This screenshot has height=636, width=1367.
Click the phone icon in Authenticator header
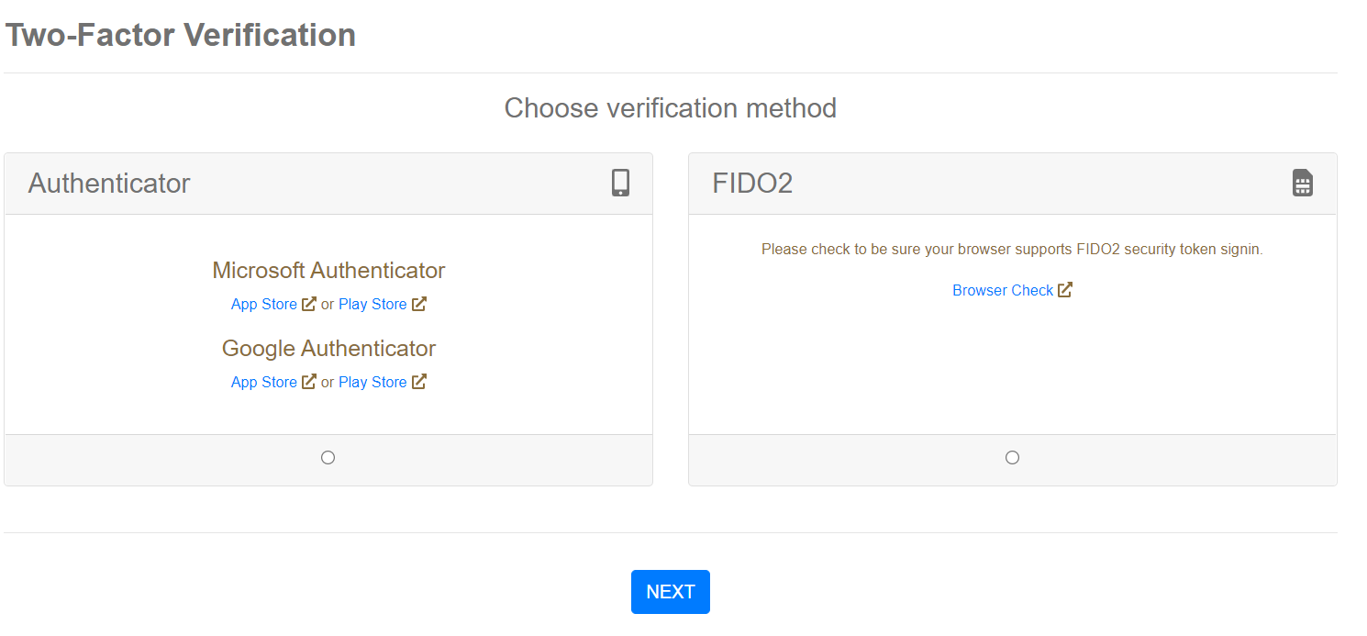tap(621, 183)
